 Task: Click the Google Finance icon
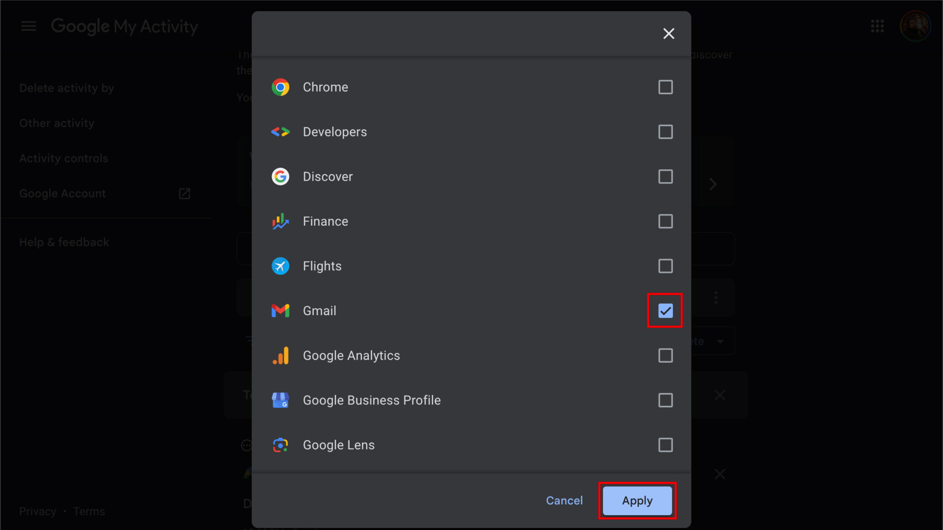click(x=280, y=221)
